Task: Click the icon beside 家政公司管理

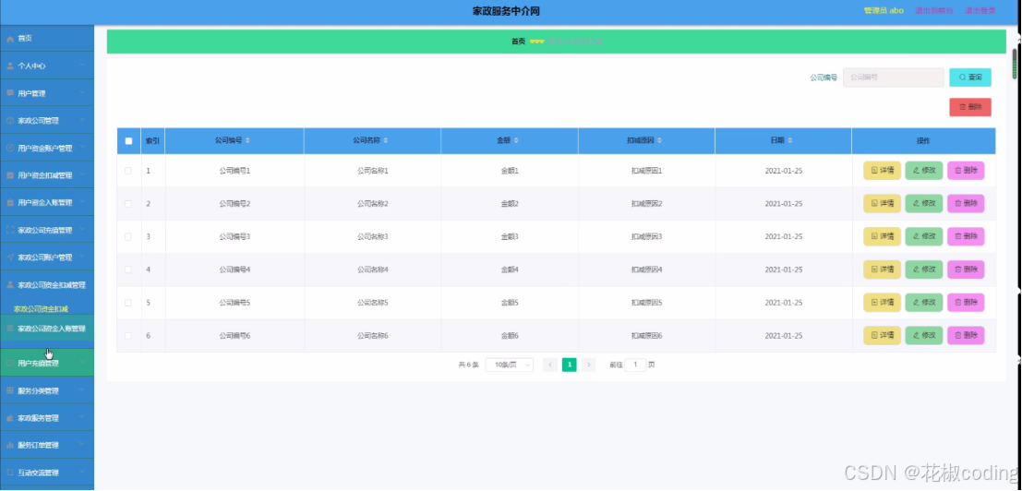Action: tap(10, 121)
